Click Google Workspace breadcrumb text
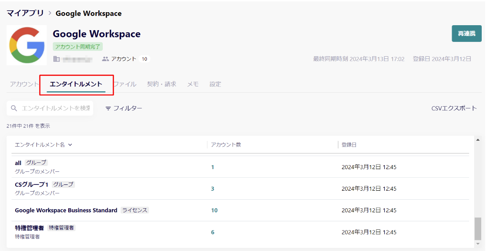This screenshot has height=251, width=488. coord(89,13)
